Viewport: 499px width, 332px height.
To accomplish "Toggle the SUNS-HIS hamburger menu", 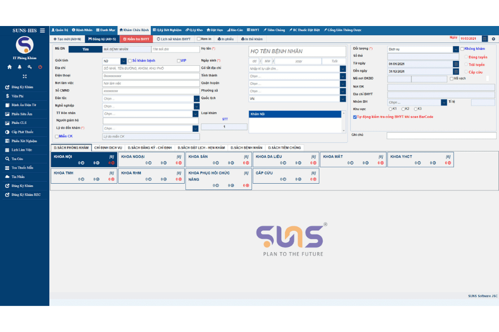I will click(x=42, y=30).
